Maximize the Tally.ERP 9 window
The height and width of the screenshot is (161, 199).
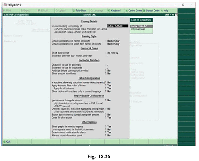pos(183,5)
